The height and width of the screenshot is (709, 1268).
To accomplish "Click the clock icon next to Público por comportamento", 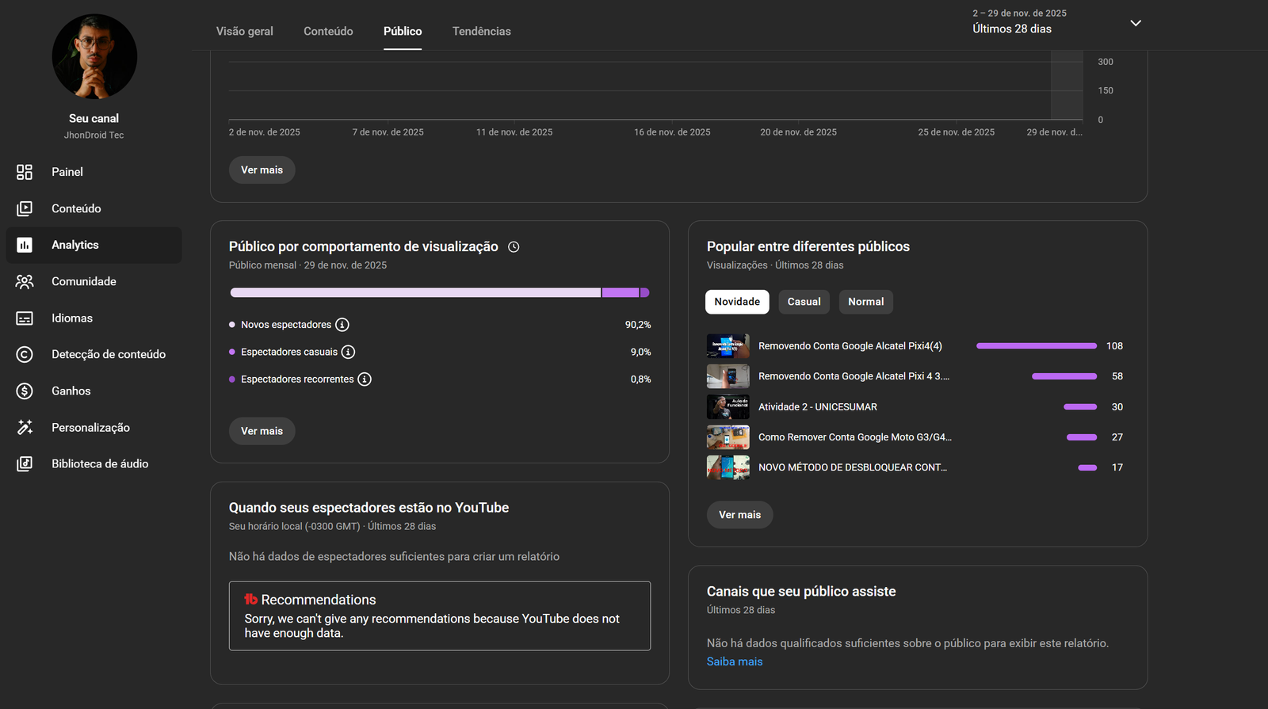I will [x=514, y=247].
